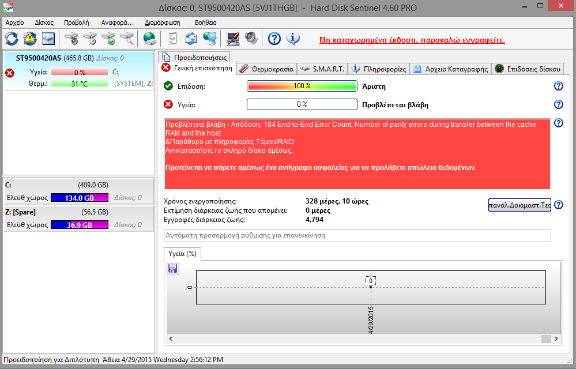Click the Επανάλ.Δοκιμαστ.Τεστ button
The height and width of the screenshot is (369, 576).
click(519, 205)
